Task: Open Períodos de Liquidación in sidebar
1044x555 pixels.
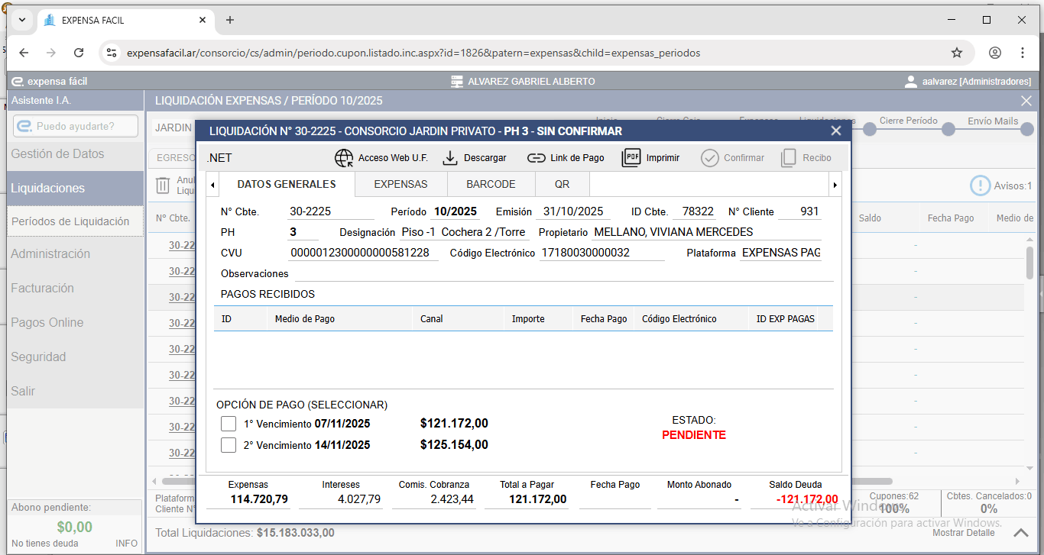Action: 70,221
